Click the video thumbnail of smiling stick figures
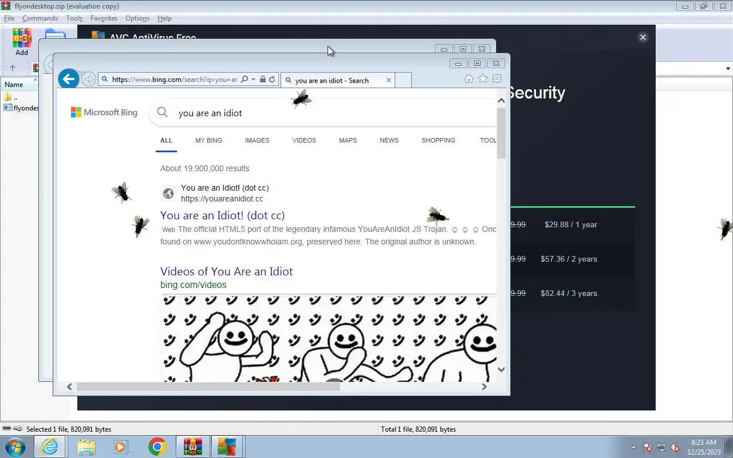This screenshot has width=733, height=458. pyautogui.click(x=328, y=338)
